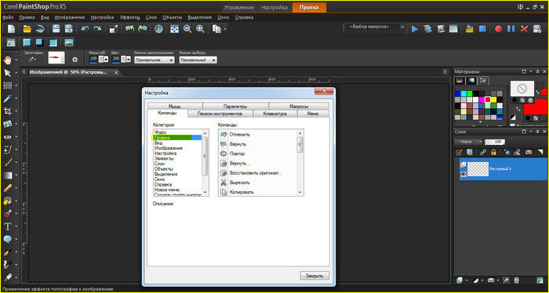Zoom in with magnifier plus icon
Image resolution: width=549 pixels, height=293 pixels.
200,29
